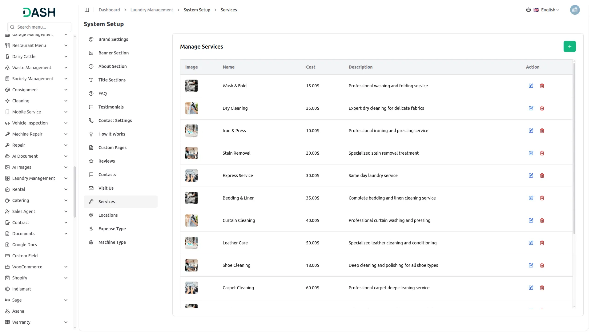Edit the Wash & Fold service
Viewport: 591px width, 332px height.
coord(531,86)
